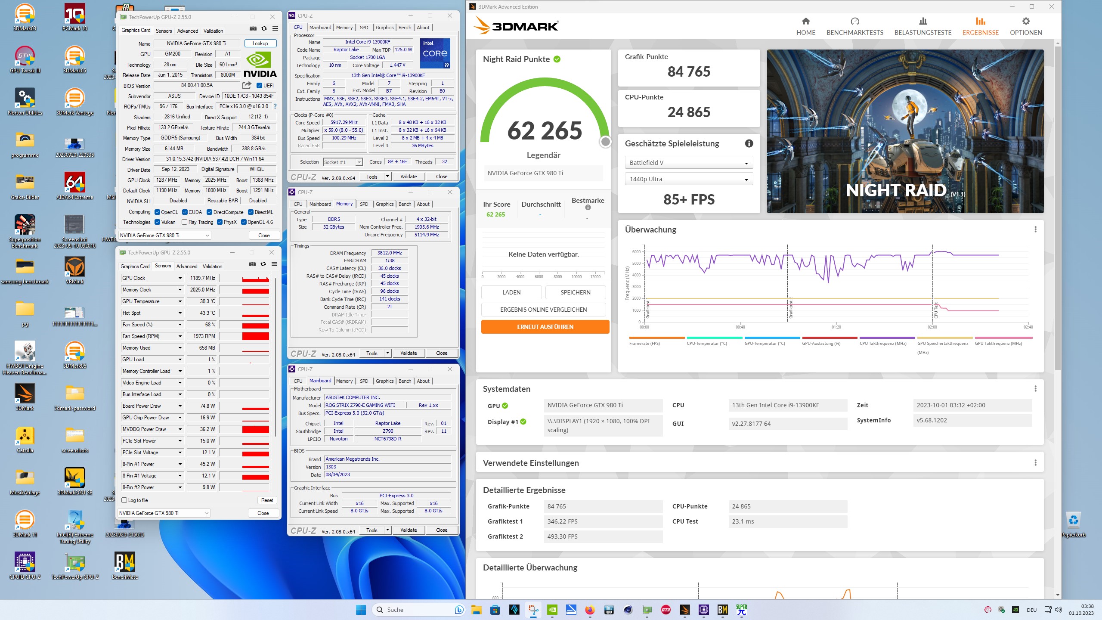Switch to Advanced tab in upper GPU-Z window
Viewport: 1102px width, 620px height.
(x=188, y=31)
